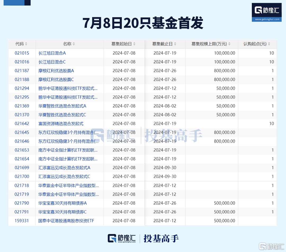286x252 pixels.
Task: Open fund code 021370
Action: pos(22,115)
